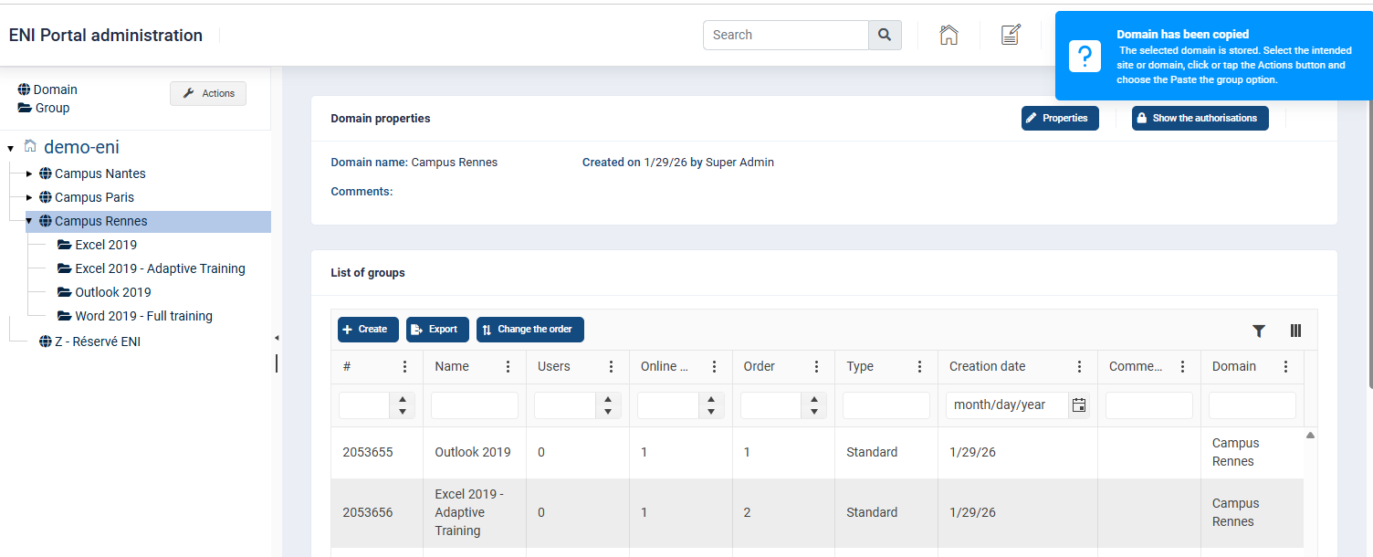
Task: Select demo-eni site label
Action: pyautogui.click(x=81, y=147)
